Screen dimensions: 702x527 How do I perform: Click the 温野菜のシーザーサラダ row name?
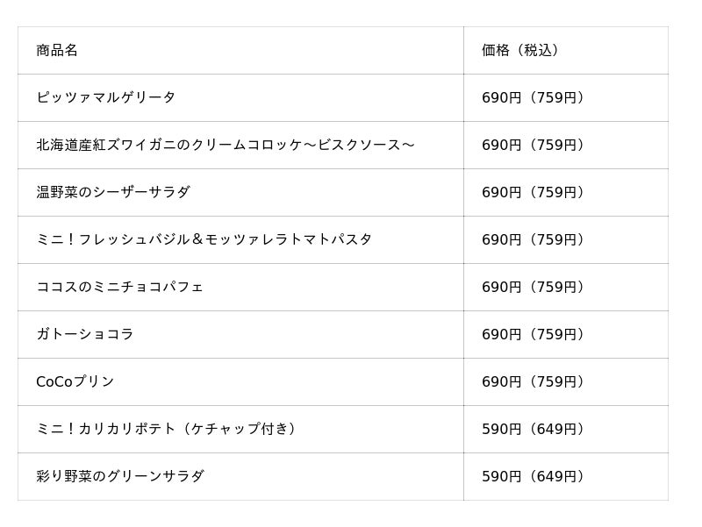[113, 192]
